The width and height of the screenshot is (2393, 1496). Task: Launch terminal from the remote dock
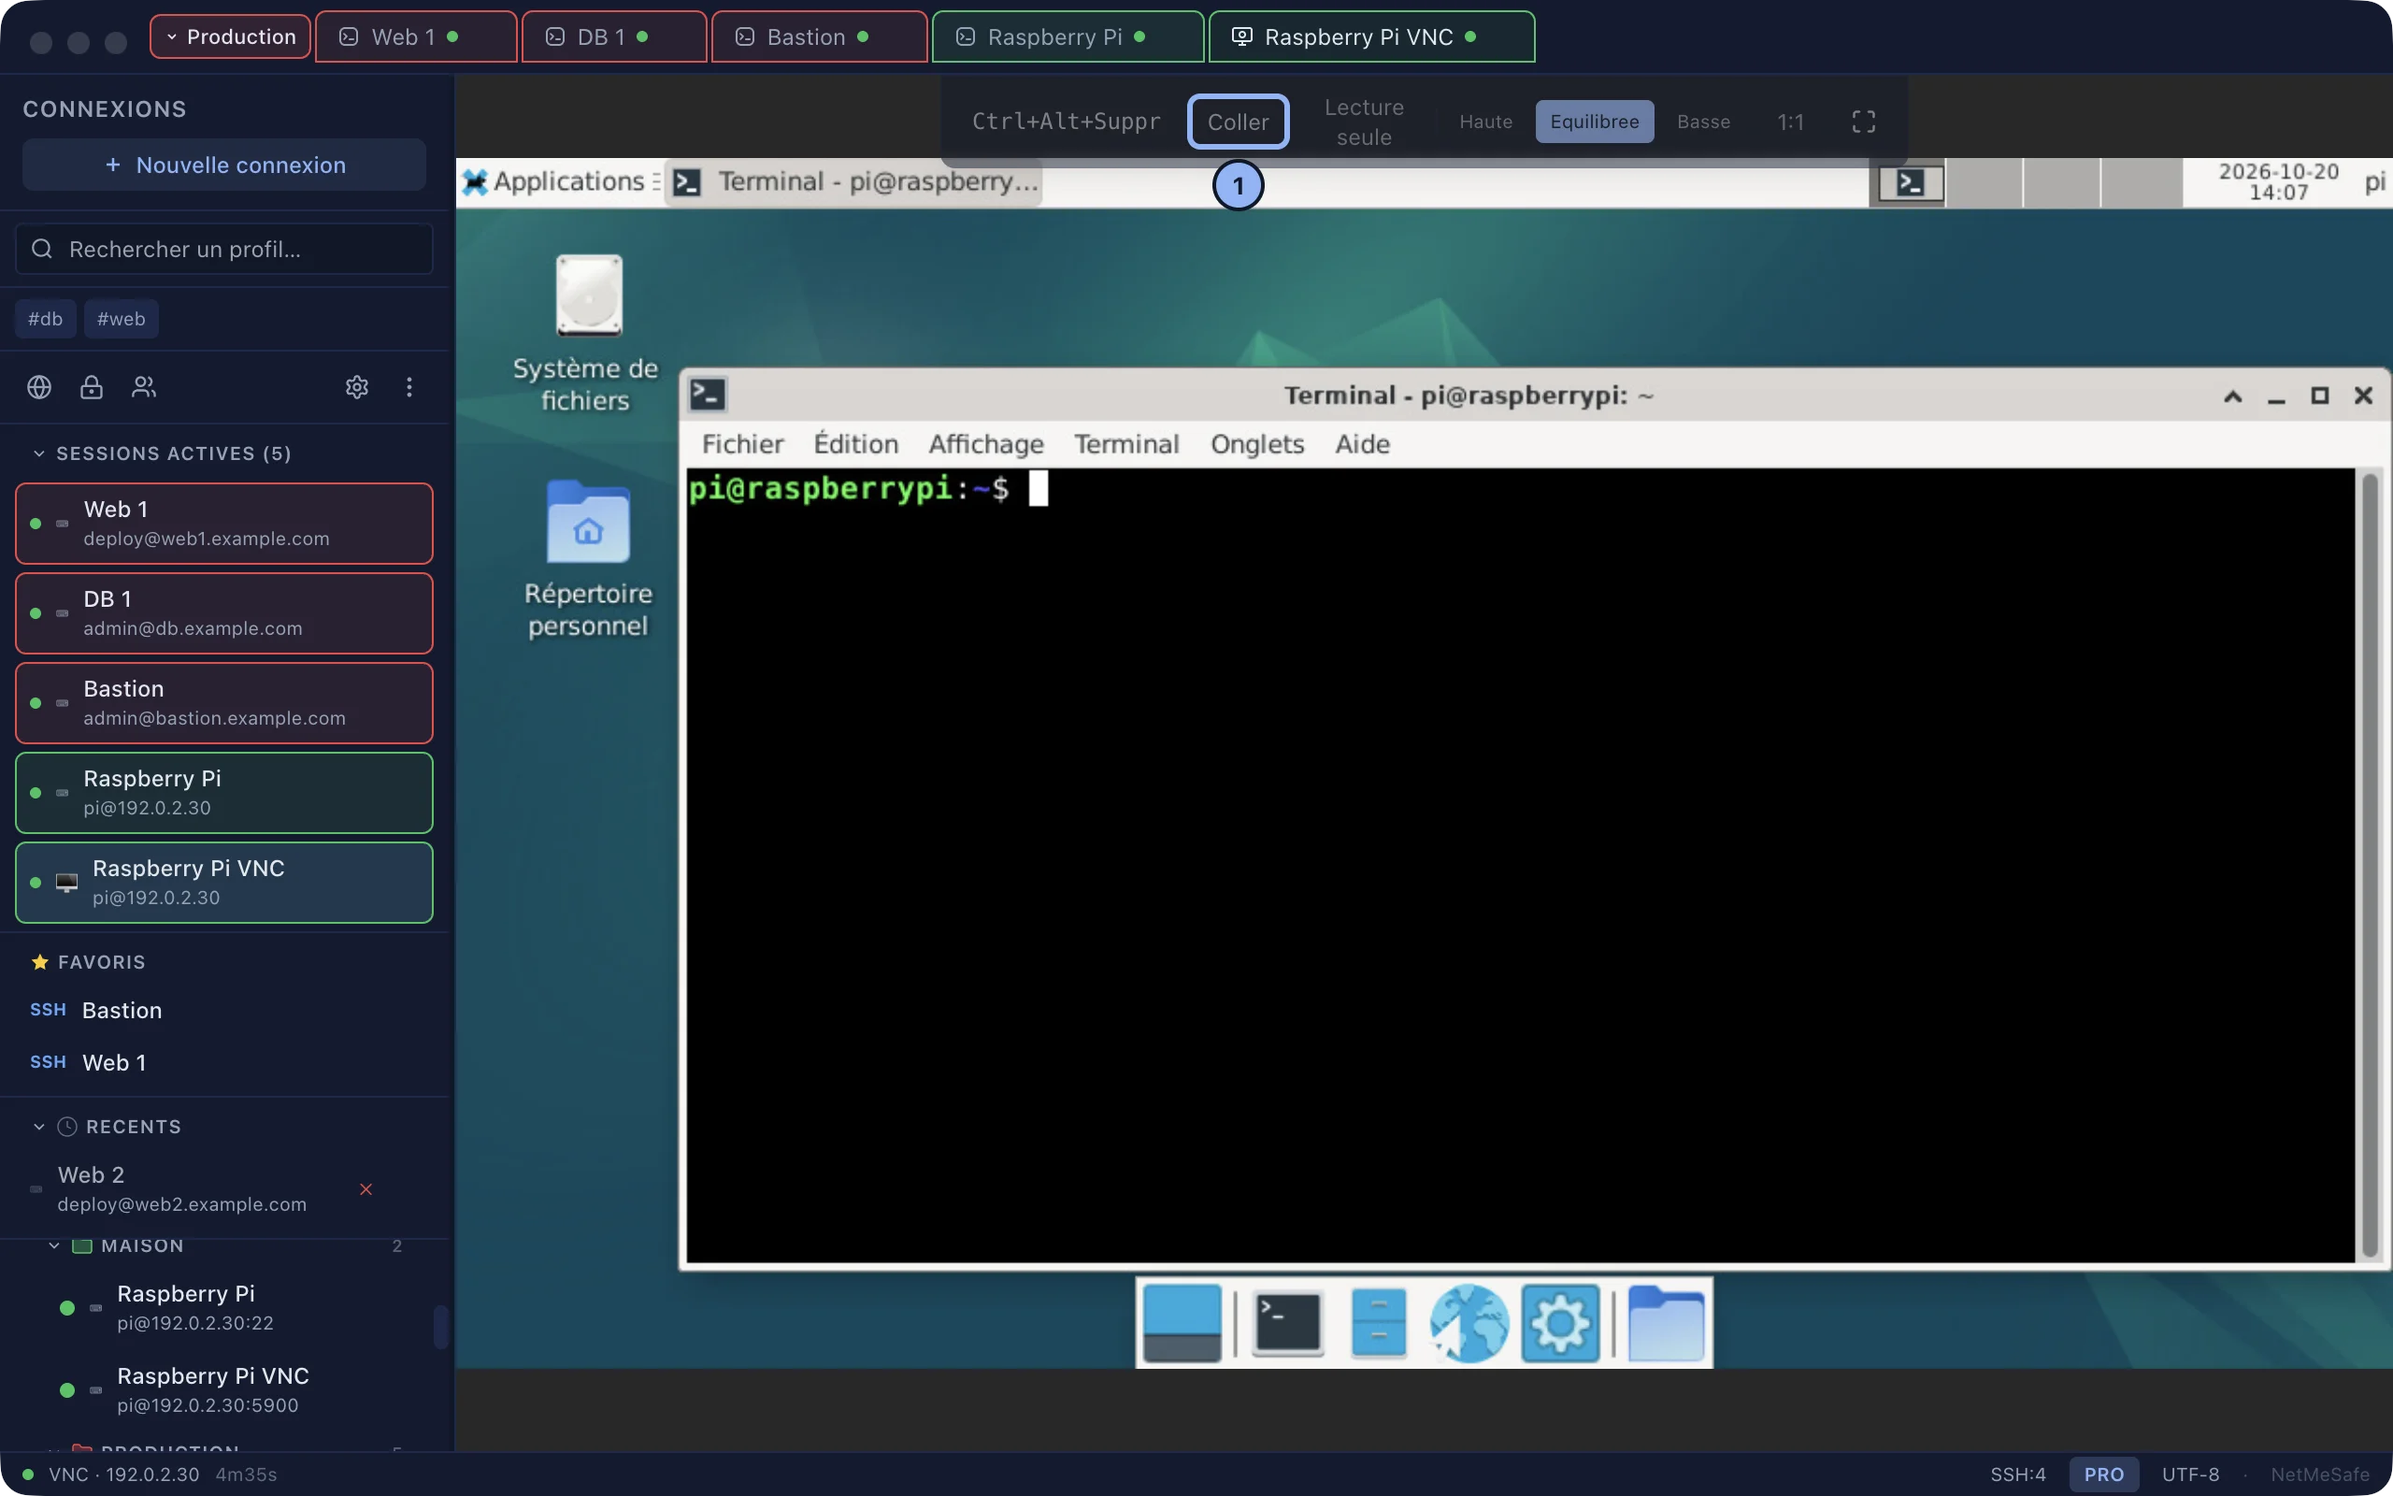tap(1287, 1323)
